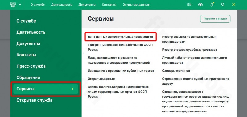Open 'Личный кабинет стороны исполнительного производства'
Screen dimensions: 247x117
click(x=195, y=60)
